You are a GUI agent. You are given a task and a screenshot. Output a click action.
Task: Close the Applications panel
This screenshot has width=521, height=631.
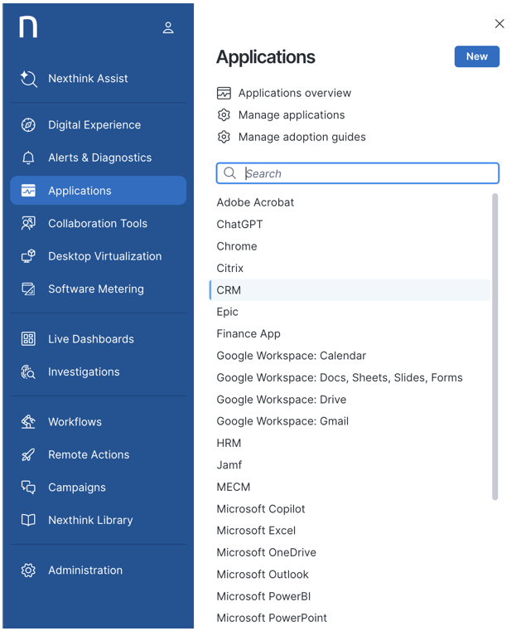(499, 24)
